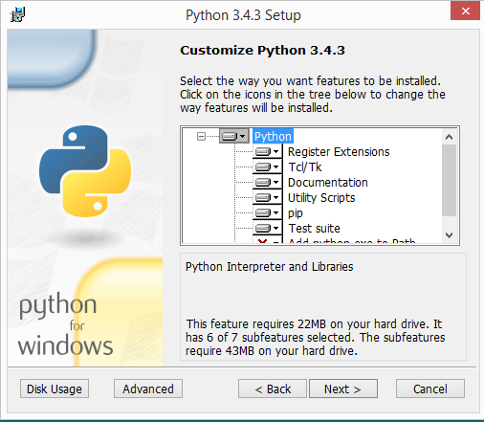Screen dimensions: 484x422
Task: Cancel the Python setup
Action: pos(430,389)
